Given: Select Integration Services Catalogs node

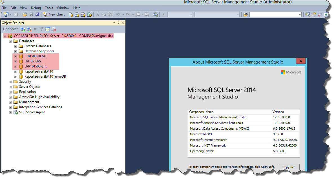Looking at the screenshot, I should [x=41, y=107].
